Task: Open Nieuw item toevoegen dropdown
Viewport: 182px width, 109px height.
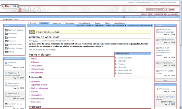Action: click(116, 26)
